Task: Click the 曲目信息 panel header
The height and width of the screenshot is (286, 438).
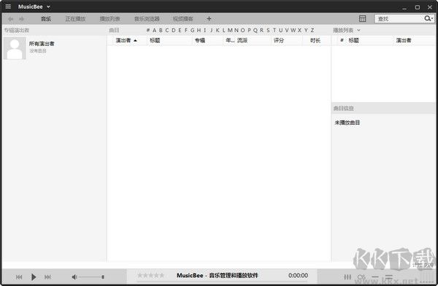Action: (344, 109)
